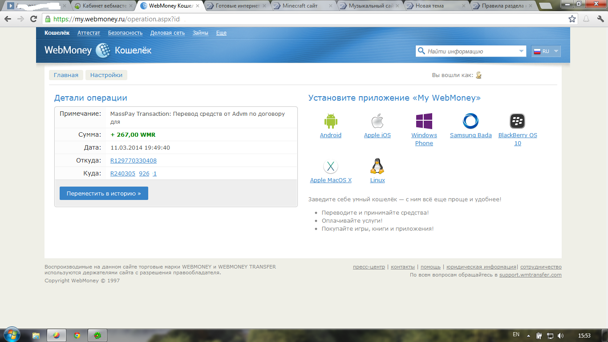This screenshot has width=608, height=342.
Task: Reload the page in browser
Action: pyautogui.click(x=33, y=19)
